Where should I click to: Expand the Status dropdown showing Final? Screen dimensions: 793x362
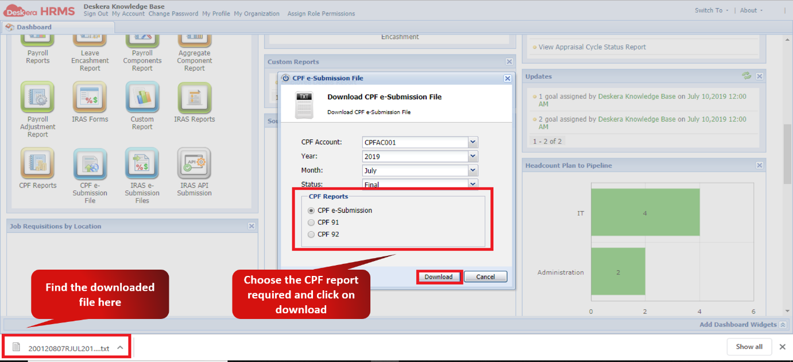click(472, 184)
